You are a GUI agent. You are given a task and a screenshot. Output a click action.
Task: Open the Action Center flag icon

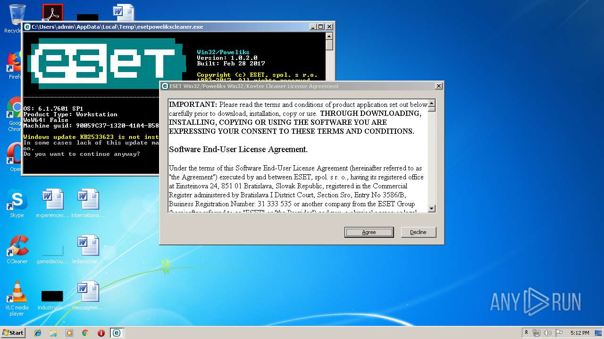[x=559, y=333]
